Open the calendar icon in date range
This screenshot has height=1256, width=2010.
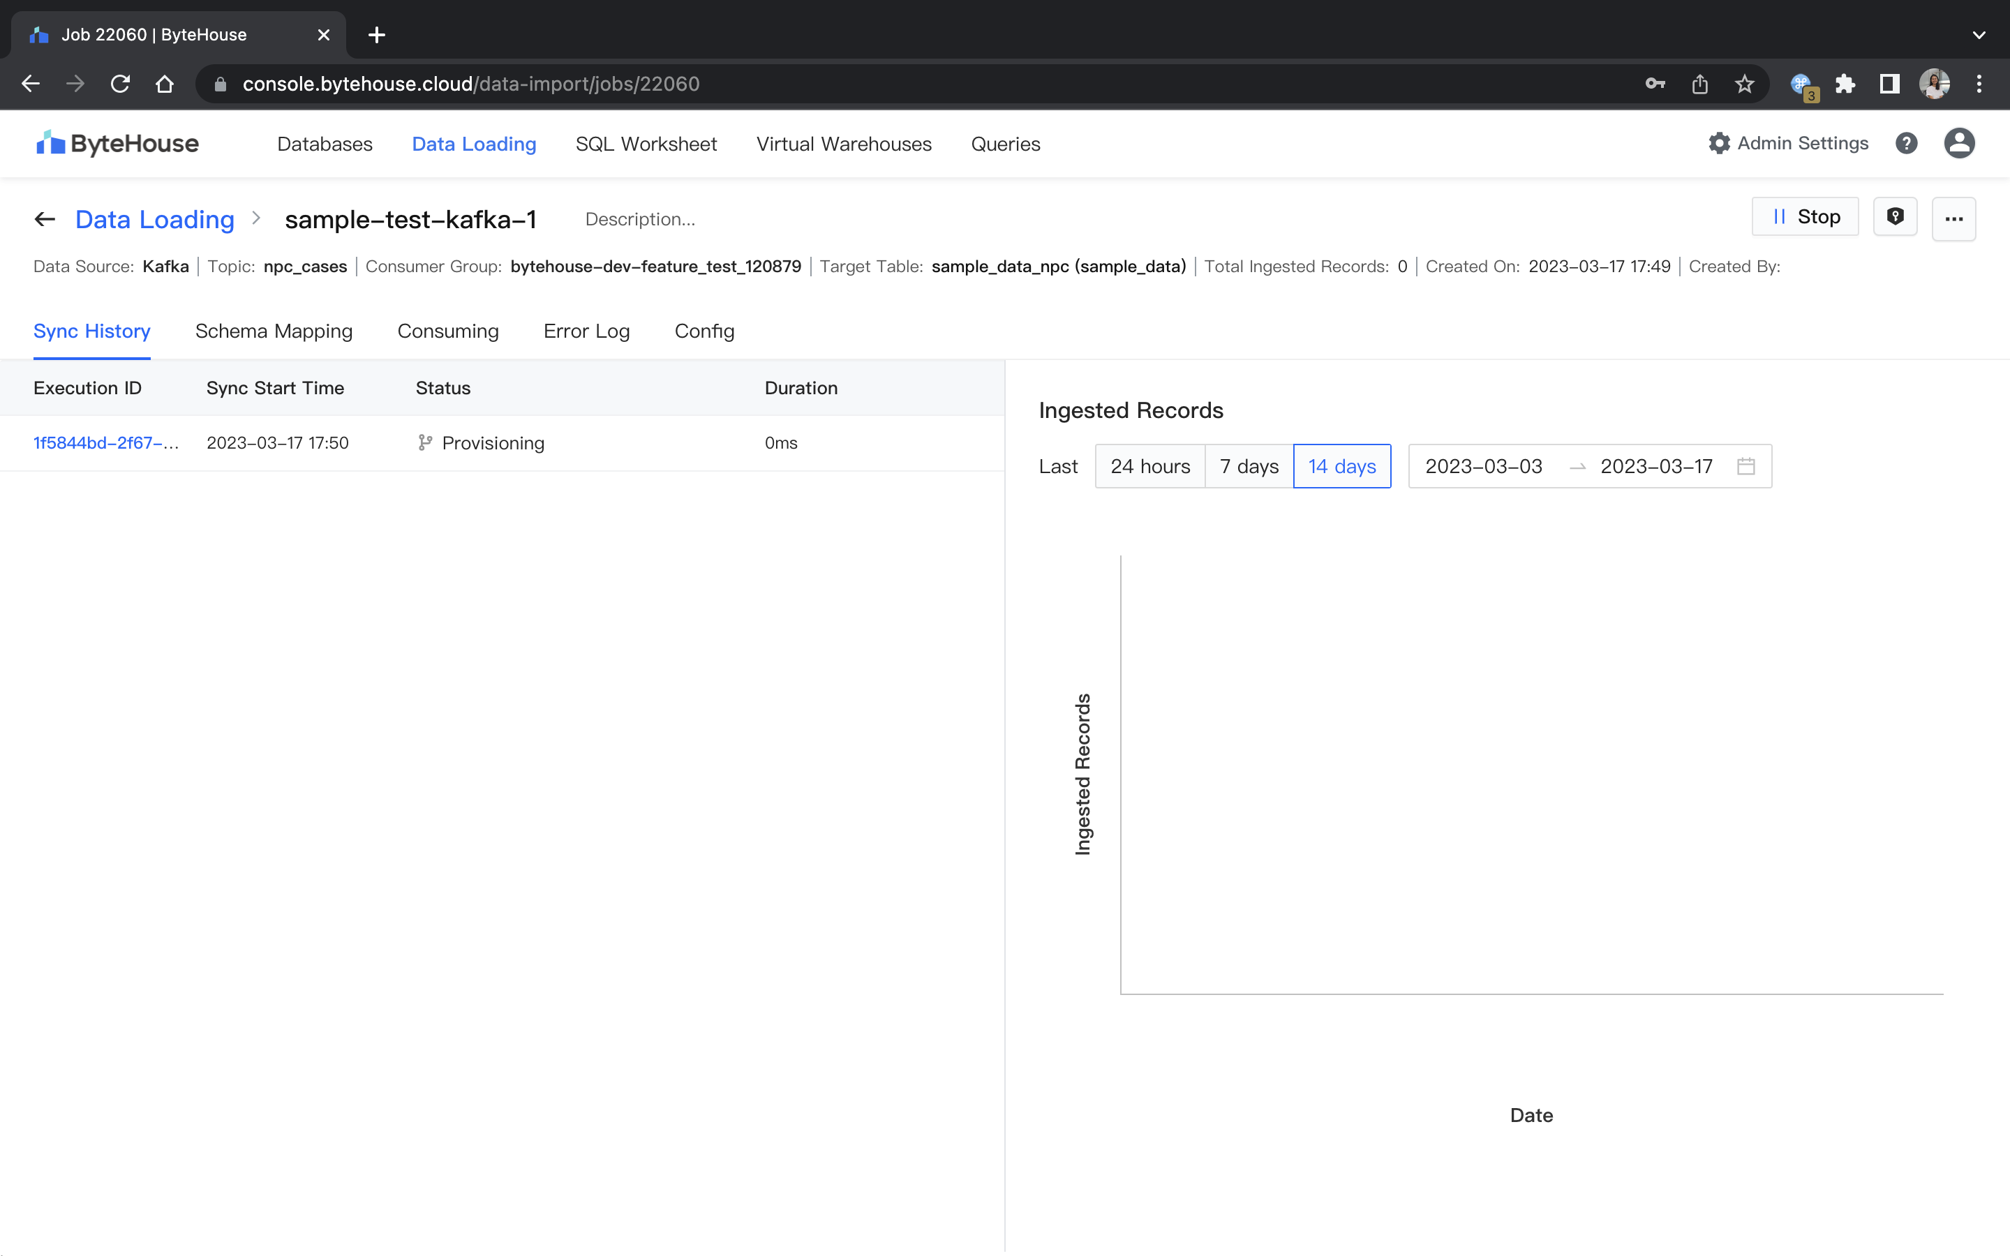1746,466
